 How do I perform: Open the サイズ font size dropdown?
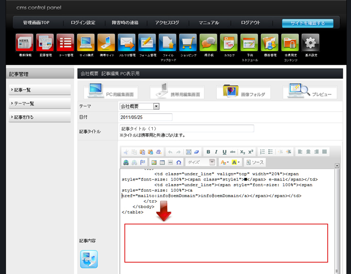(x=201, y=162)
